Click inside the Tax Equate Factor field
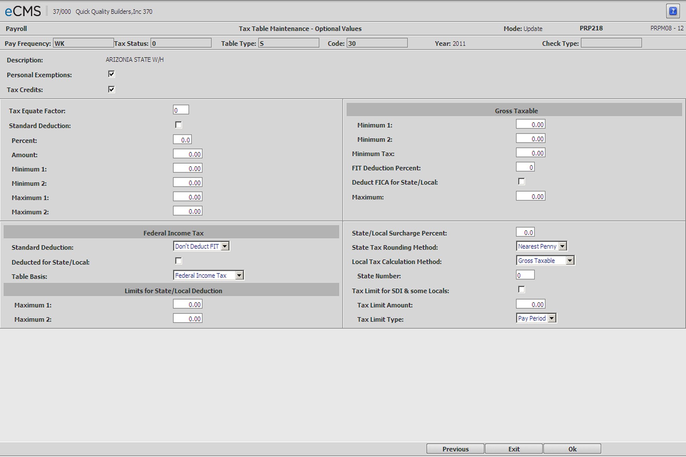Screen dimensions: 686x457 (181, 109)
